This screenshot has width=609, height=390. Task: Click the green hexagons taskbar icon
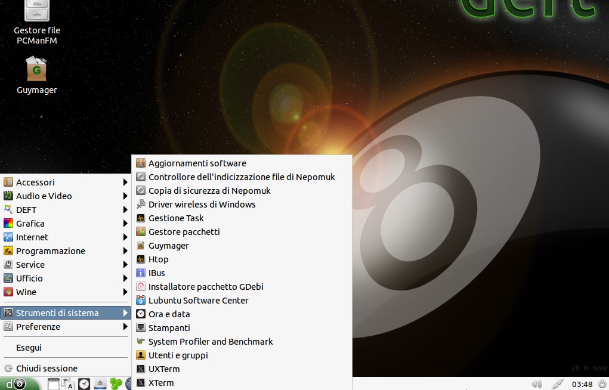116,384
